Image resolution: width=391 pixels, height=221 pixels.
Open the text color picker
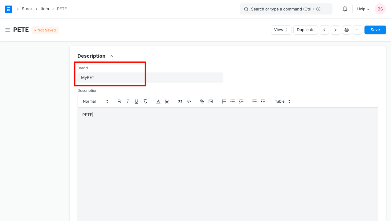(158, 101)
